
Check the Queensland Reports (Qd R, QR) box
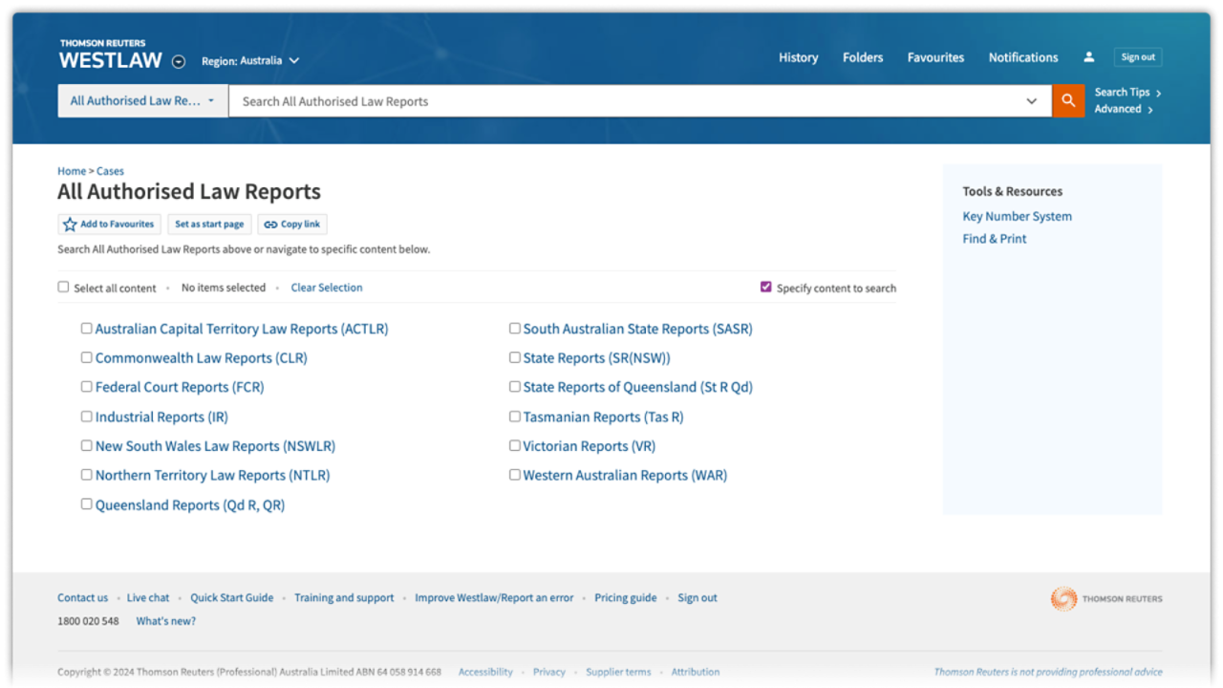coord(86,504)
